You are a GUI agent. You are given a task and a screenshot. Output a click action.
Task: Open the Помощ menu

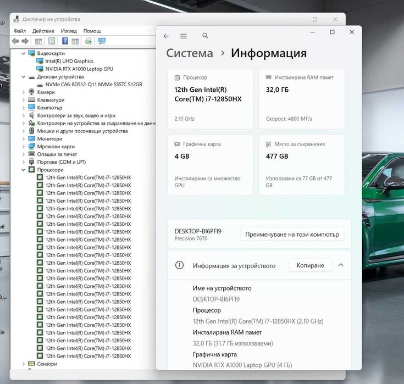pos(92,31)
